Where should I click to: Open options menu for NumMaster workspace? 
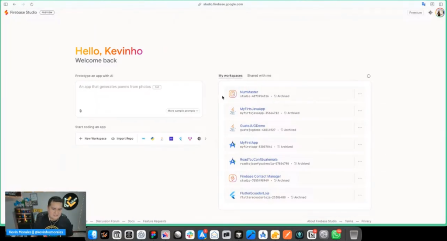point(360,94)
